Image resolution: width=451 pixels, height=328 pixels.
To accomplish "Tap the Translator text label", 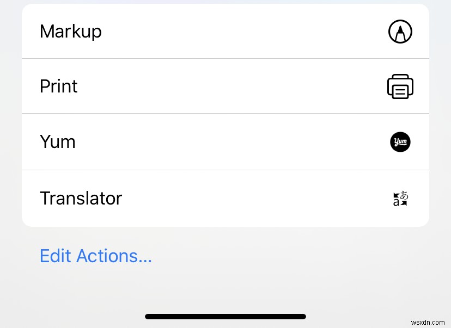I will click(81, 198).
